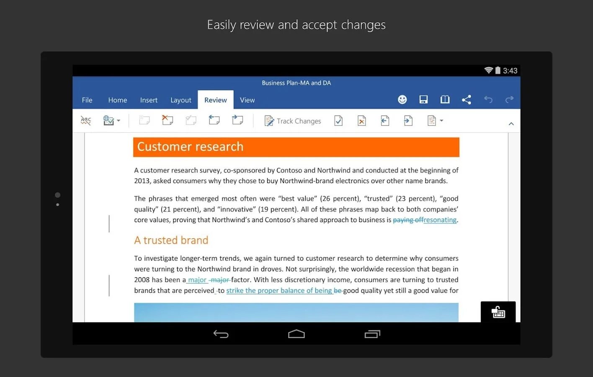
Task: Switch to the Home tab
Action: point(118,100)
